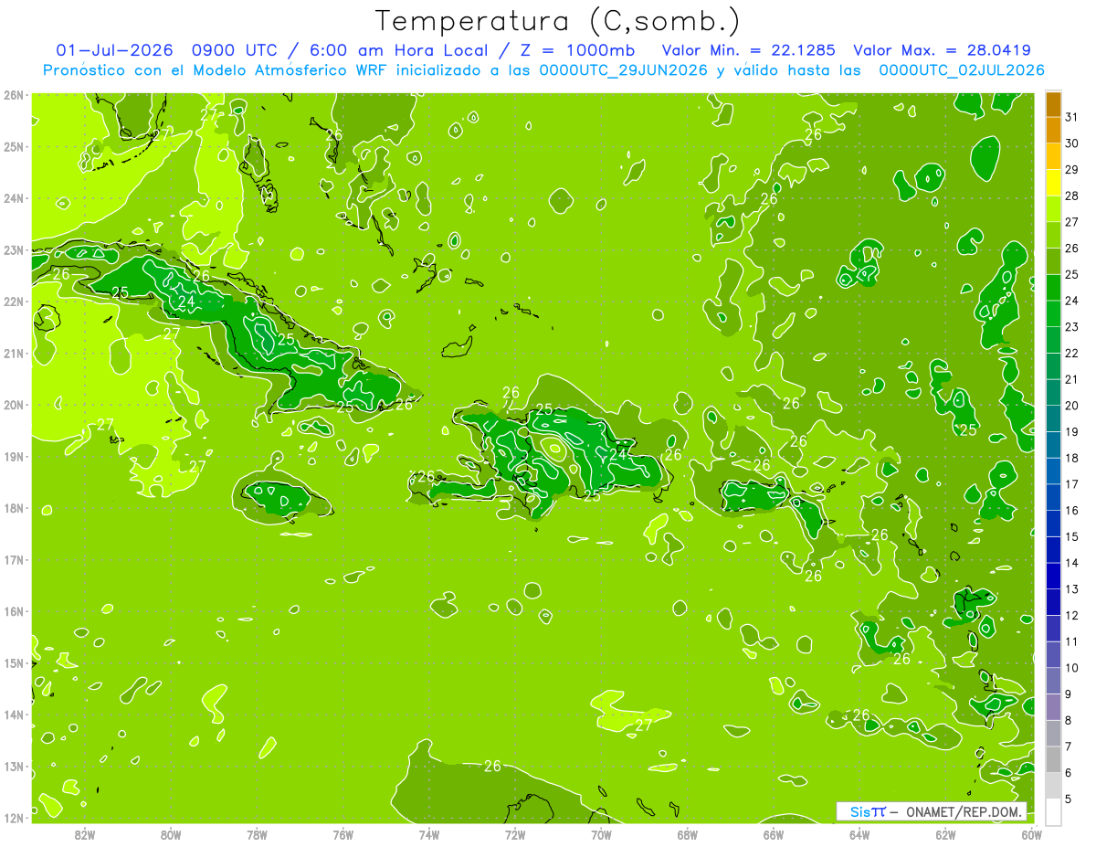The width and height of the screenshot is (1096, 847).
Task: Click the 66W longitude axis label
Action: 773,834
